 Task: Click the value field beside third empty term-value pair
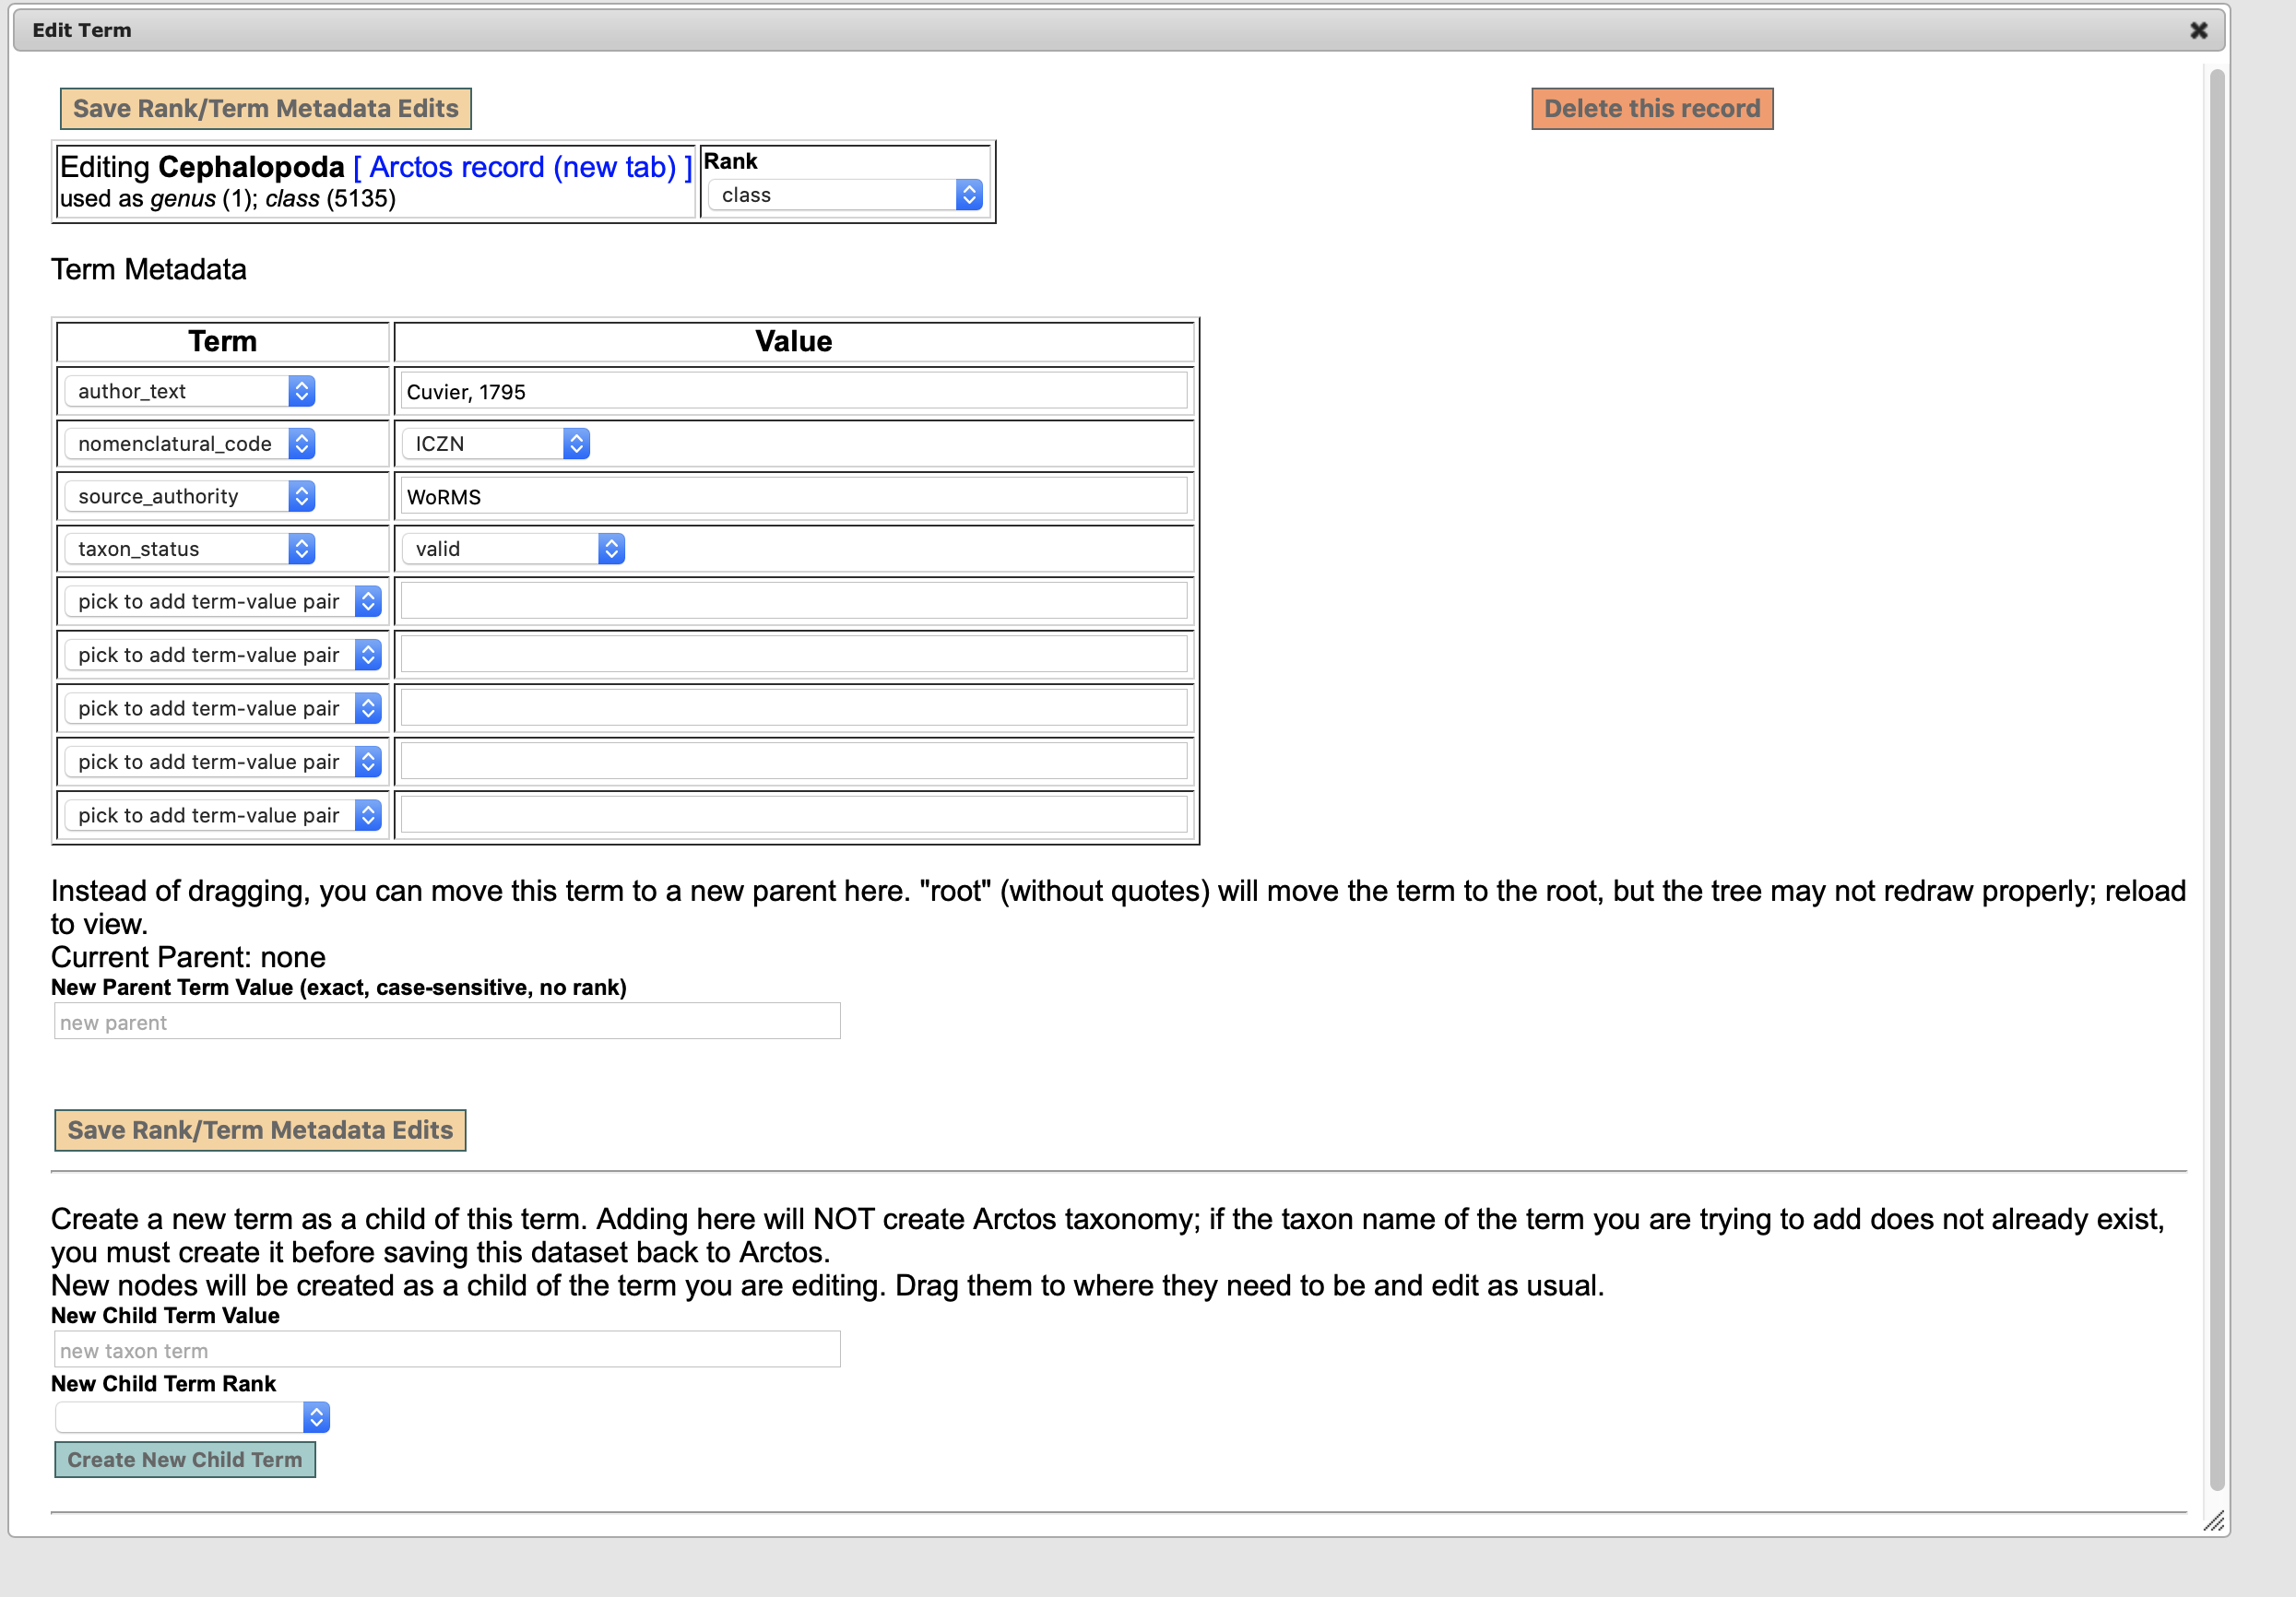[x=794, y=708]
